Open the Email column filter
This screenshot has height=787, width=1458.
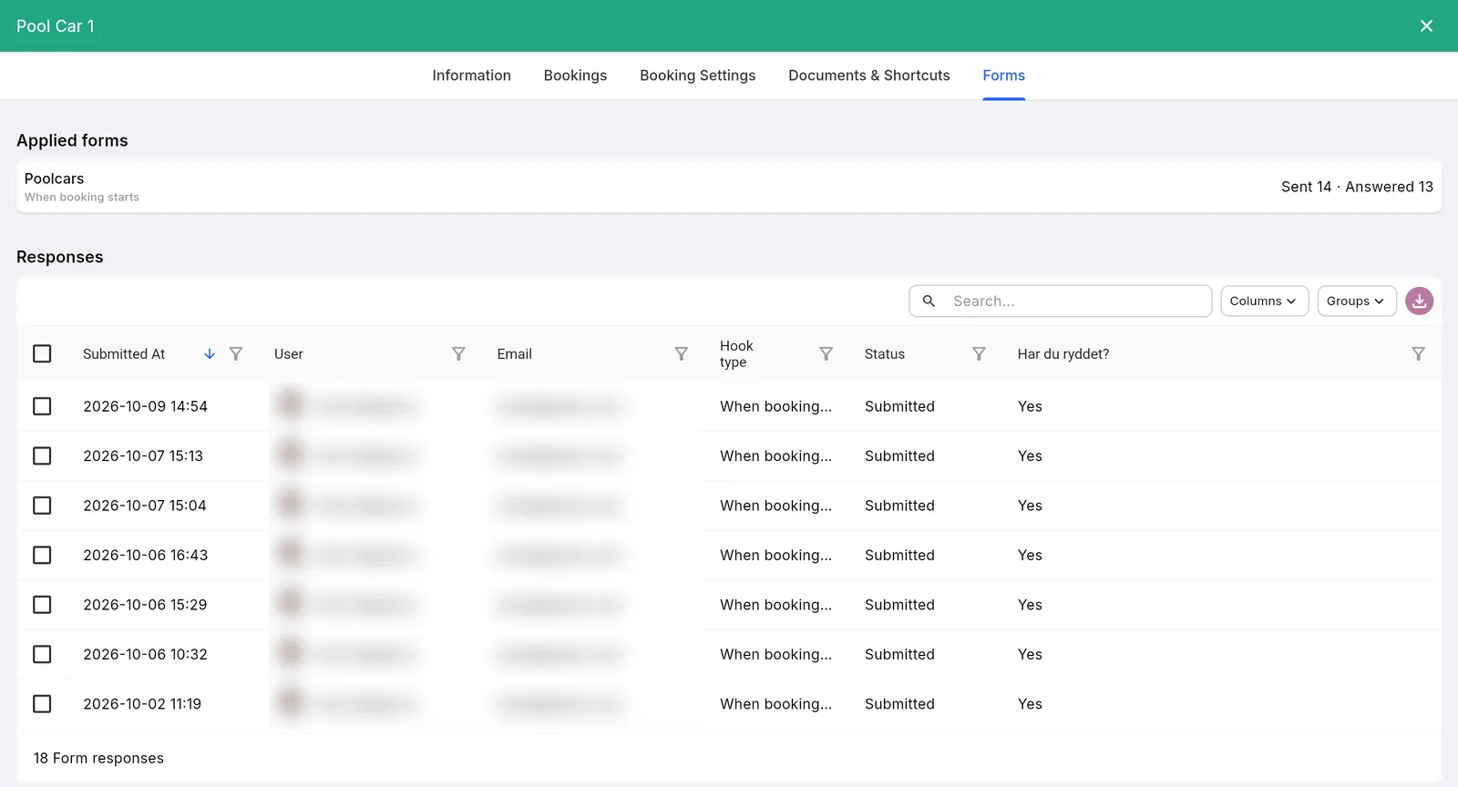(681, 353)
